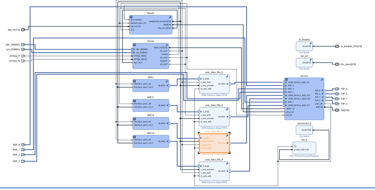Click the pin icon on the Aurora block
375x190 pixels.
(x=322, y=80)
